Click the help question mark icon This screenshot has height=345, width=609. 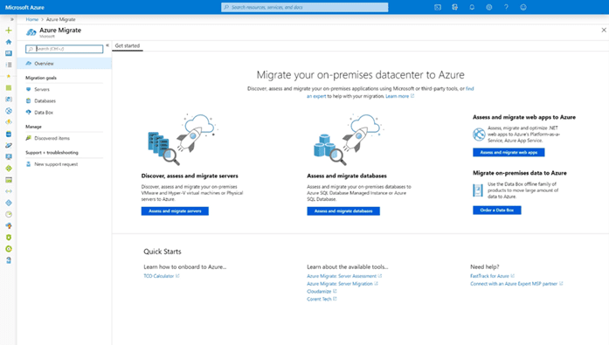506,7
